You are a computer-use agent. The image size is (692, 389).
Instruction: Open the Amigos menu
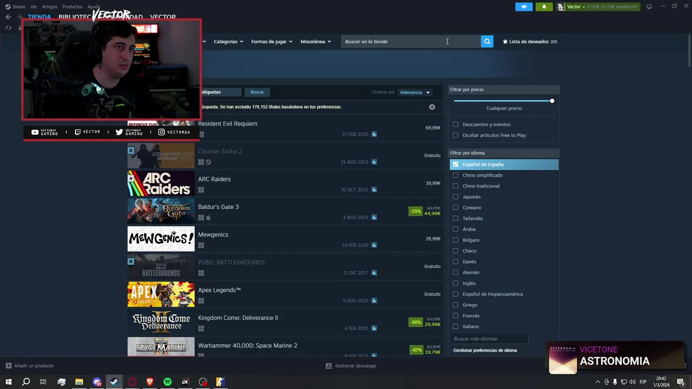coord(50,6)
